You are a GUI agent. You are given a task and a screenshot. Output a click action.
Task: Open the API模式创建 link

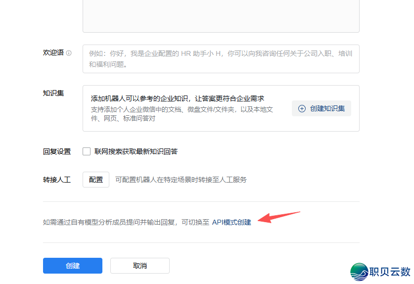(x=231, y=222)
